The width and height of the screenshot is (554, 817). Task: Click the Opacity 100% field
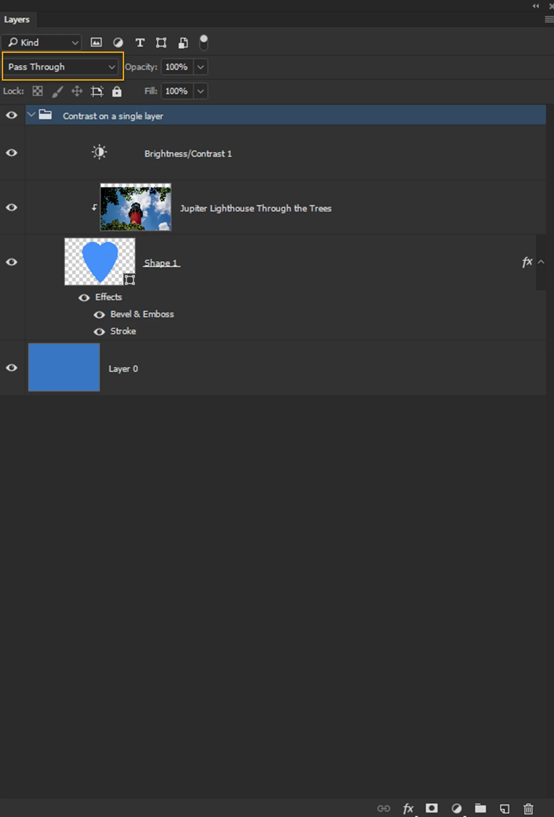click(x=177, y=67)
